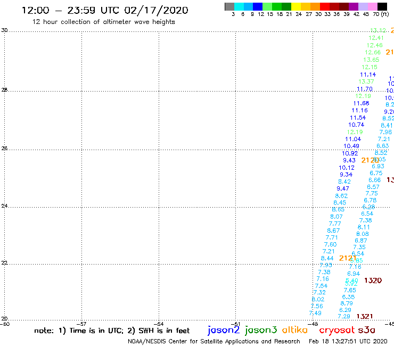
Task: Select the 's3a' satellite label
Action: [367, 330]
